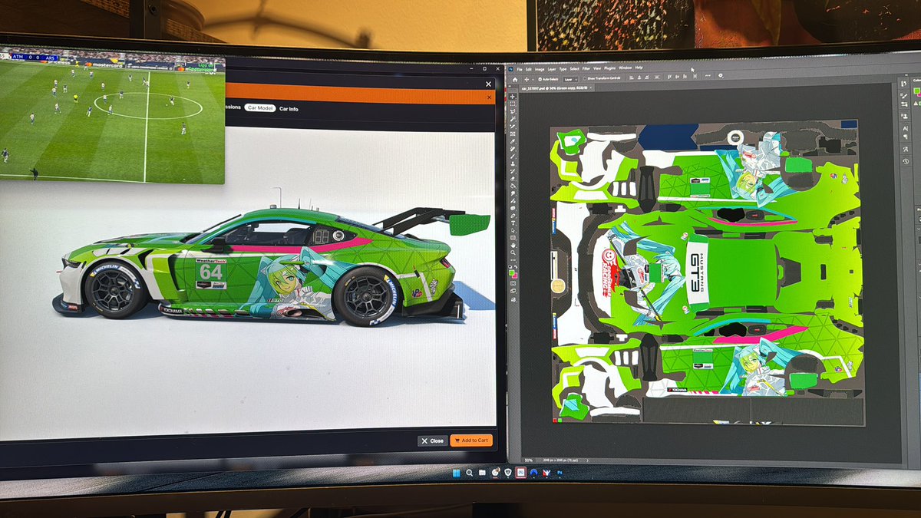Open the Select menu

point(575,69)
